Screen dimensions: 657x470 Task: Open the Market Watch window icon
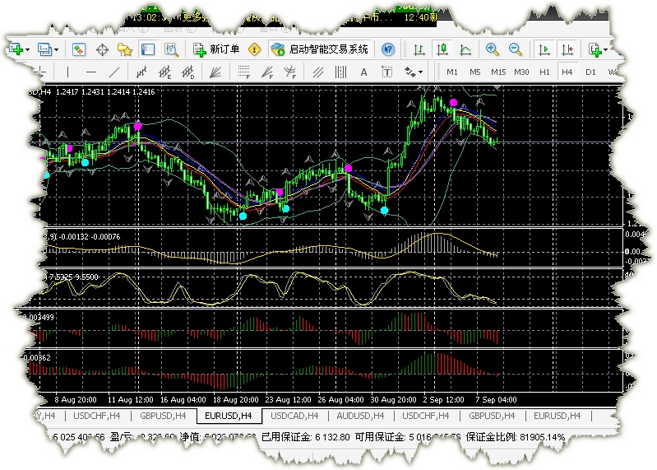[x=78, y=49]
